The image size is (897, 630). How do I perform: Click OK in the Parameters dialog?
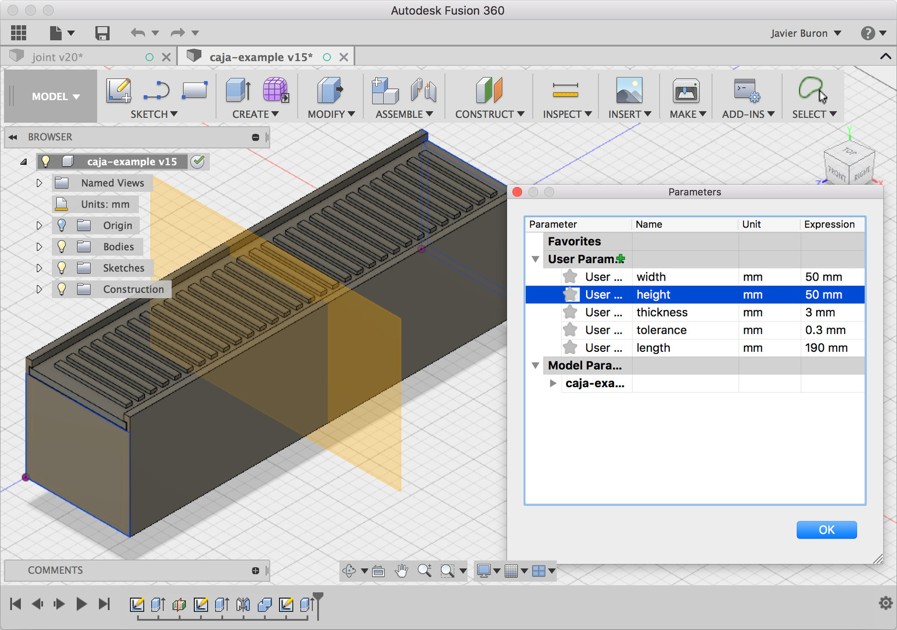[x=827, y=530]
